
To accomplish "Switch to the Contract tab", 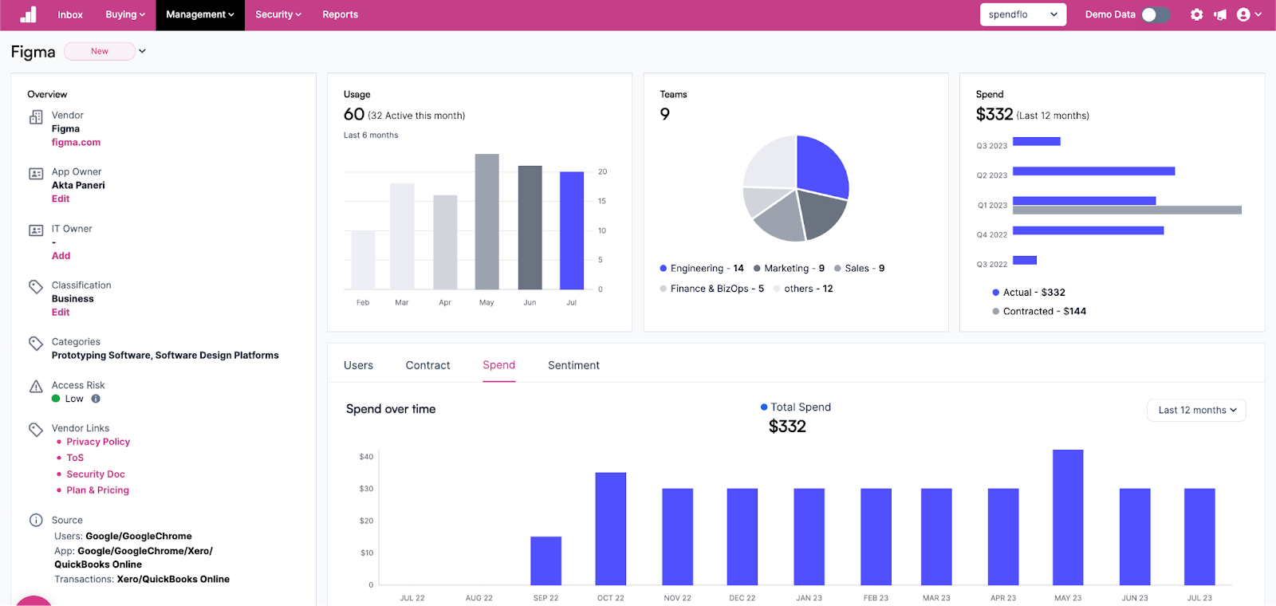I will click(427, 365).
